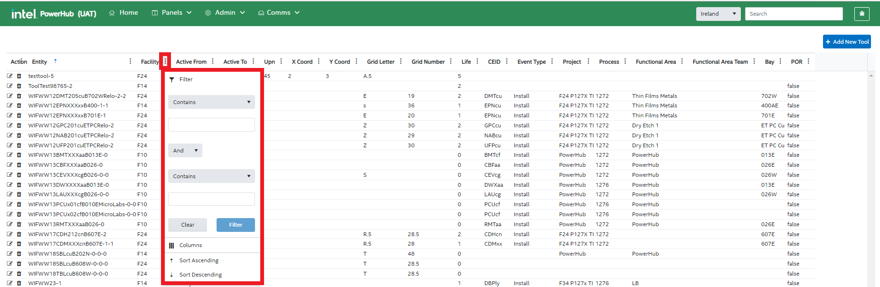Open the Active From column menu
The height and width of the screenshot is (287, 880).
(213, 61)
